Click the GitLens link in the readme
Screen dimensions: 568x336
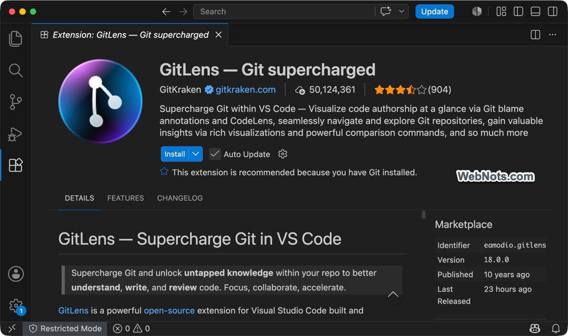tap(73, 311)
